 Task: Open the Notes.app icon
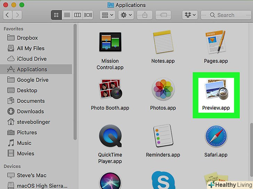[x=163, y=42]
